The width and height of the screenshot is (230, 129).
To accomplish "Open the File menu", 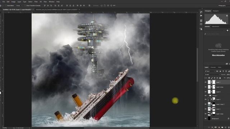I will (x=4, y=2).
